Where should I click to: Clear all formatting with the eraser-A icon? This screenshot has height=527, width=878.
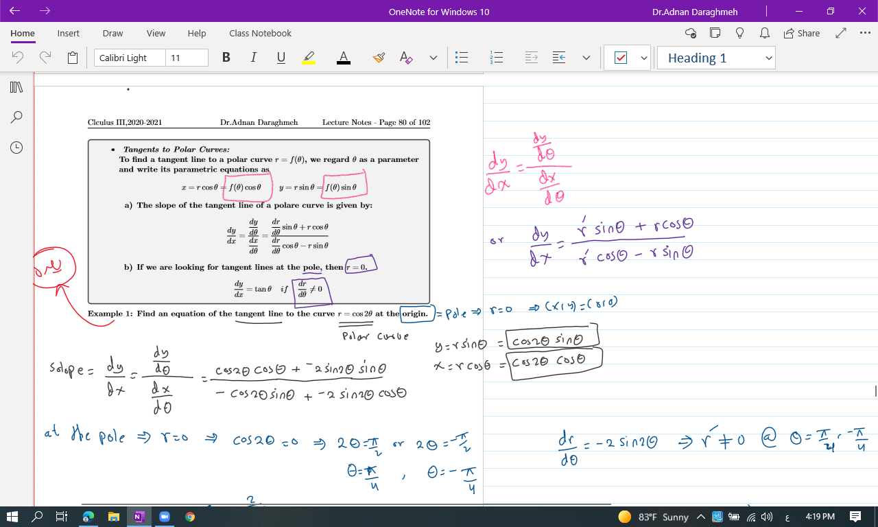[x=406, y=58]
